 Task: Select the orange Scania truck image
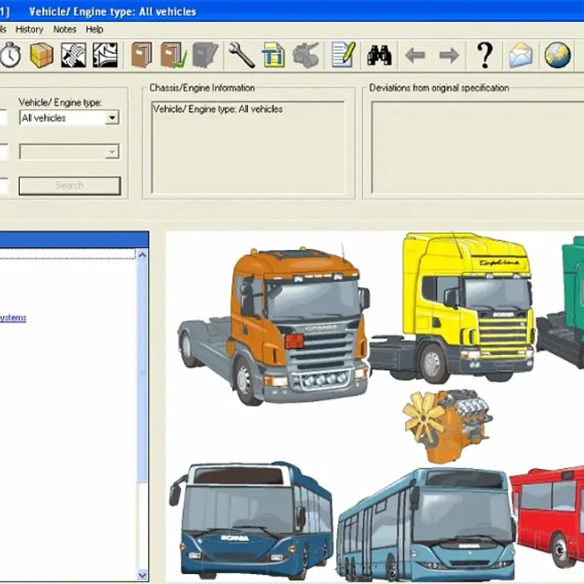pos(274,325)
